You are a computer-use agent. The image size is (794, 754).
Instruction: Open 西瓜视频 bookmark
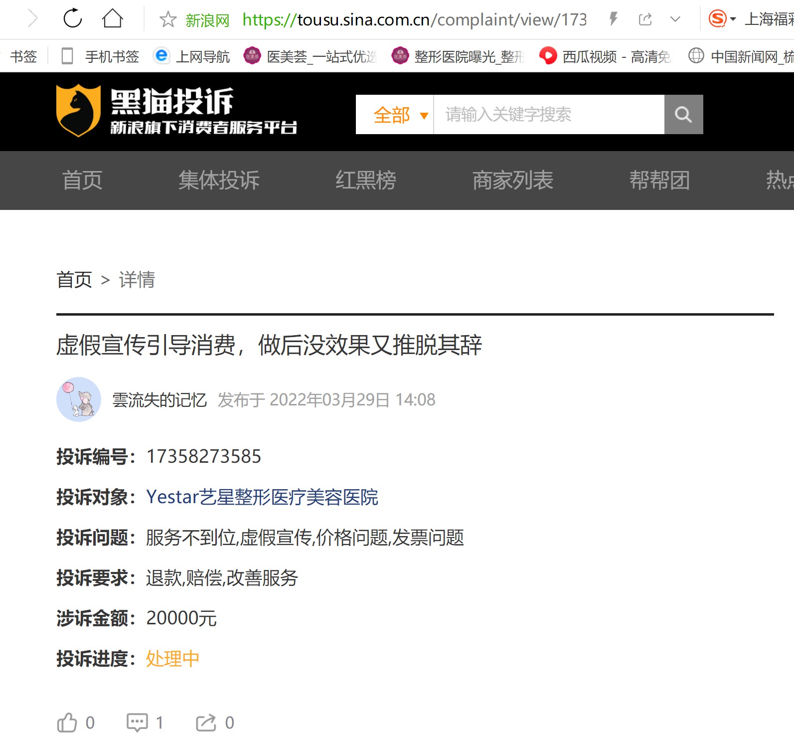pyautogui.click(x=605, y=56)
